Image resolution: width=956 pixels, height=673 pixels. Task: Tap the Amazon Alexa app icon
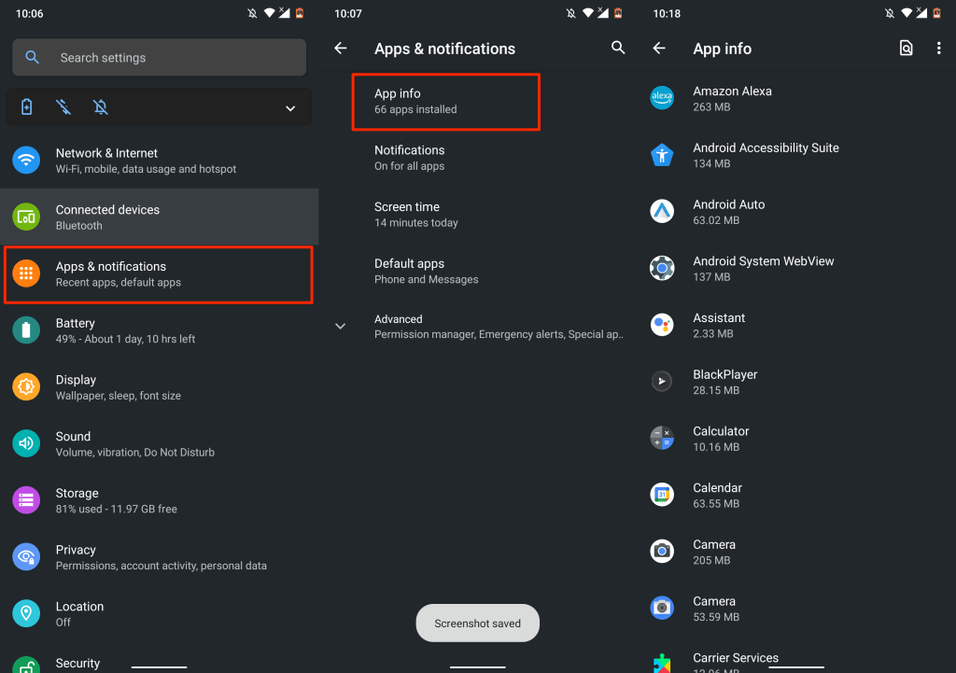pyautogui.click(x=662, y=98)
